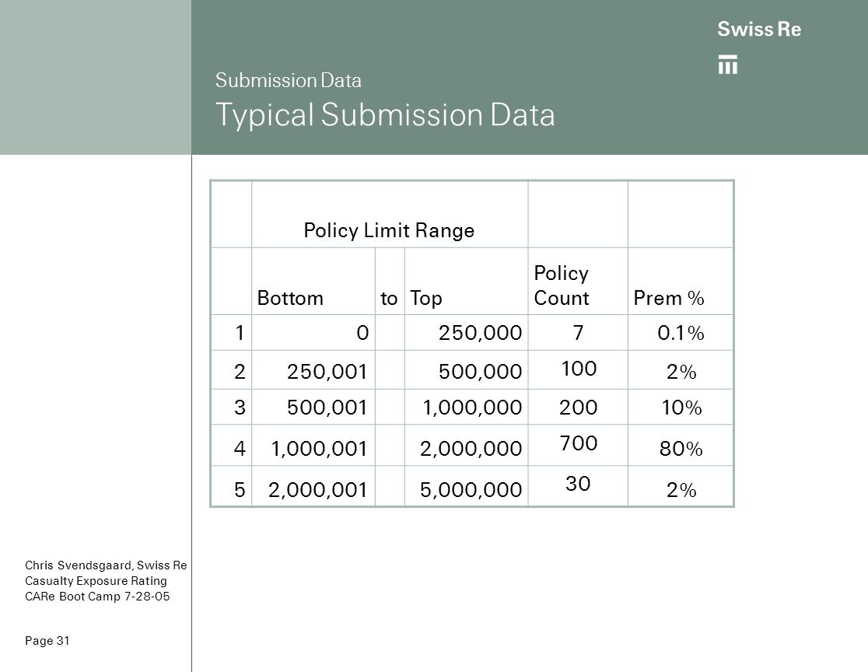Select the 250,000 top limit cell

coord(466,333)
